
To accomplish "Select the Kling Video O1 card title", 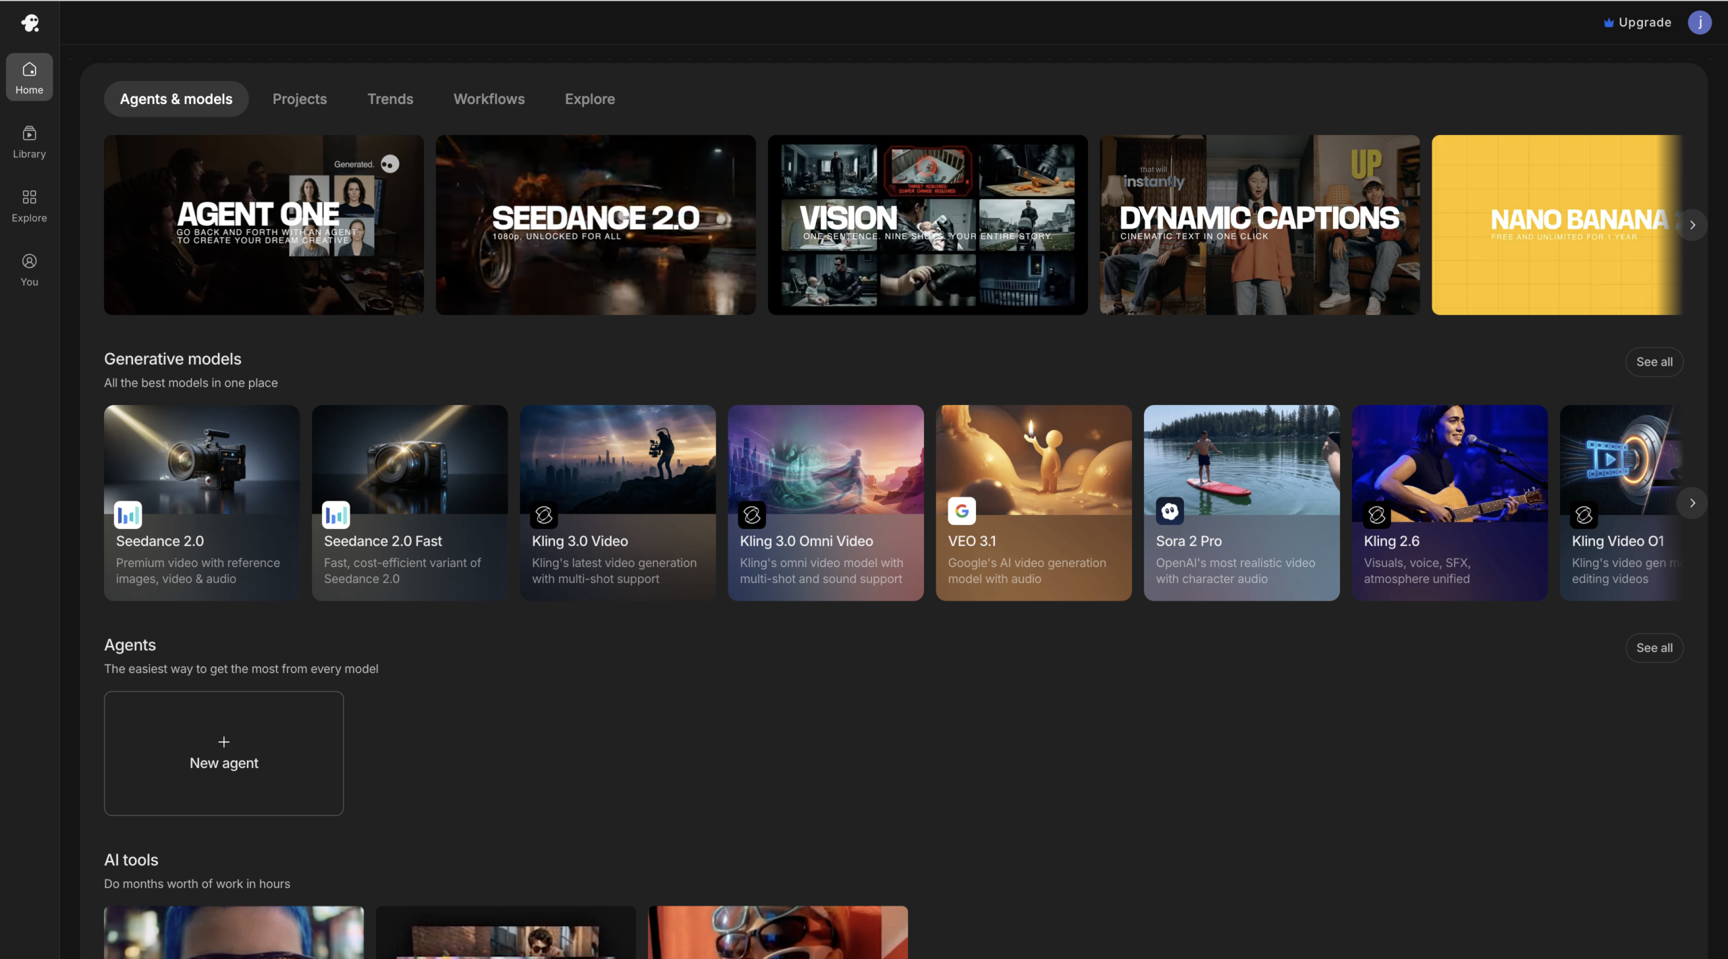I will [x=1617, y=541].
